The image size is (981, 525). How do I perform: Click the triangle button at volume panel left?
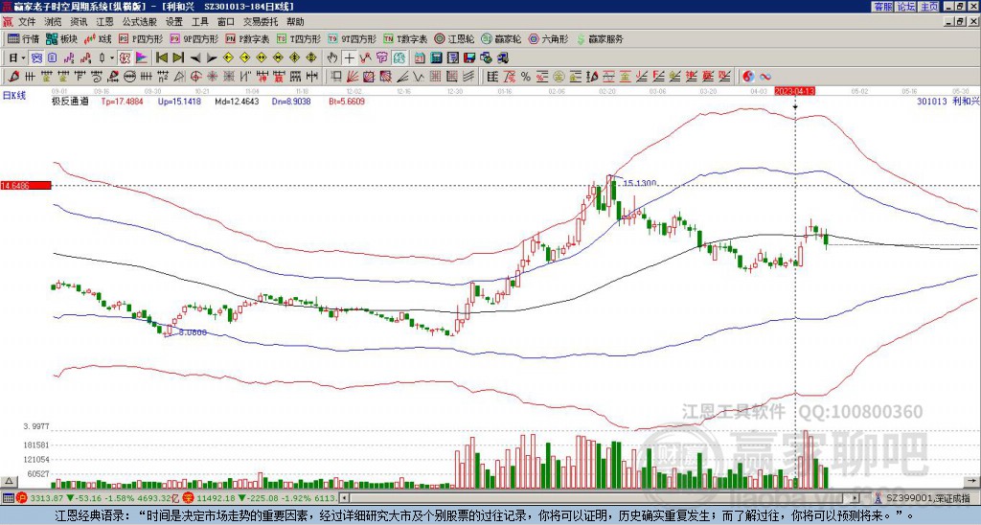point(8,482)
